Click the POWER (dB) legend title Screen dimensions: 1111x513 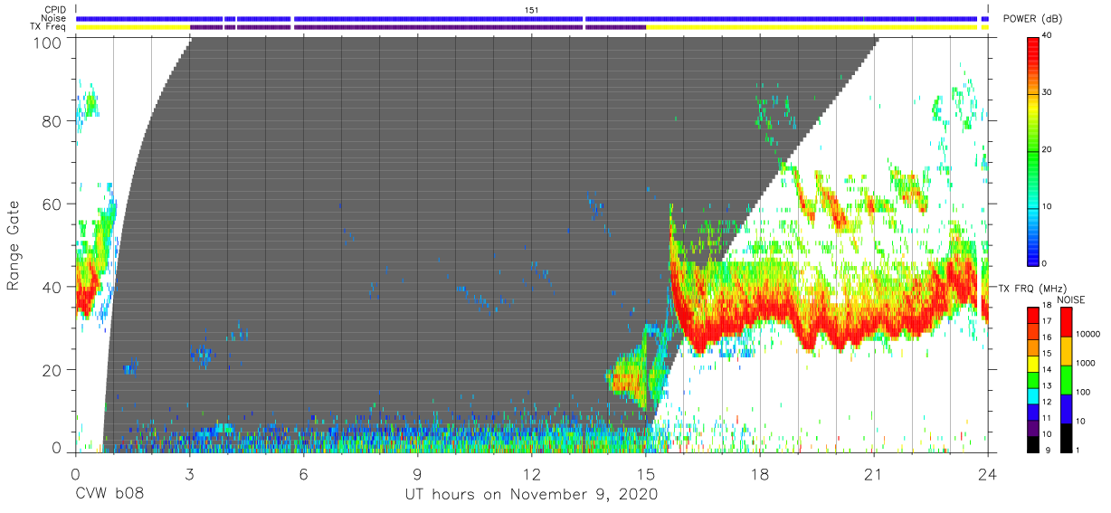coord(1033,19)
